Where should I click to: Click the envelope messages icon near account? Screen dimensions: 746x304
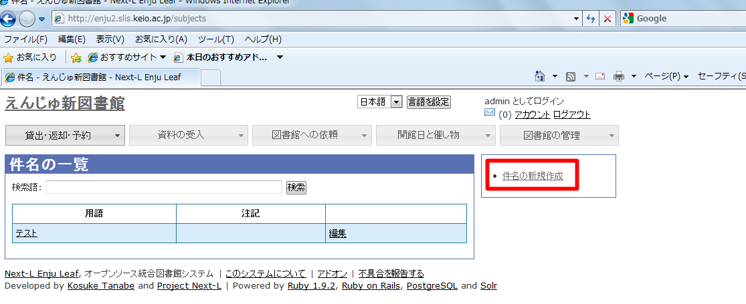tap(490, 114)
